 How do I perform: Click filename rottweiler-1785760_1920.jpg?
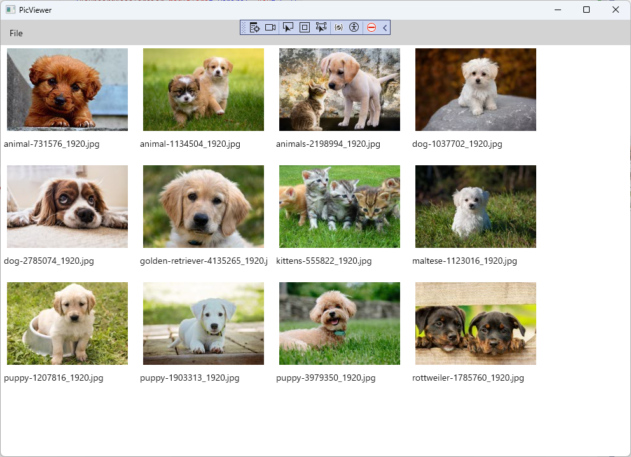pos(468,378)
